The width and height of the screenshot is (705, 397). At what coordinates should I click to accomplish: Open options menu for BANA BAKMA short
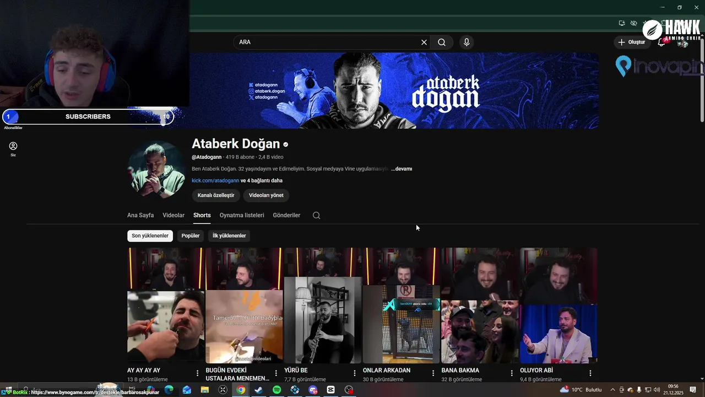tap(512, 373)
